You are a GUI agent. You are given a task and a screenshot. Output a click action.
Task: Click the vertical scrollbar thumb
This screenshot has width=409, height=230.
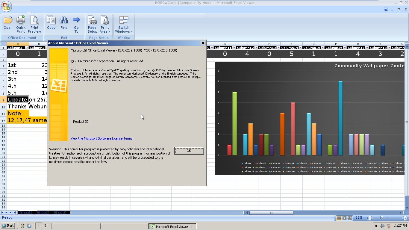point(407,122)
